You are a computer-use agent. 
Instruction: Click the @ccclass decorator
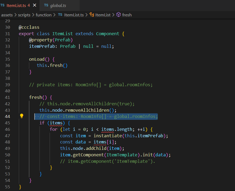29,27
